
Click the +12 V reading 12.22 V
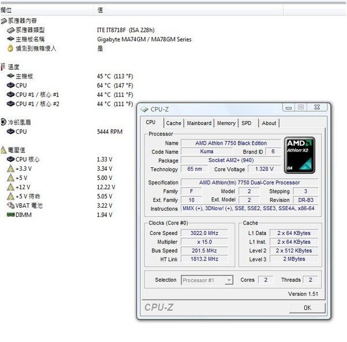(106, 187)
